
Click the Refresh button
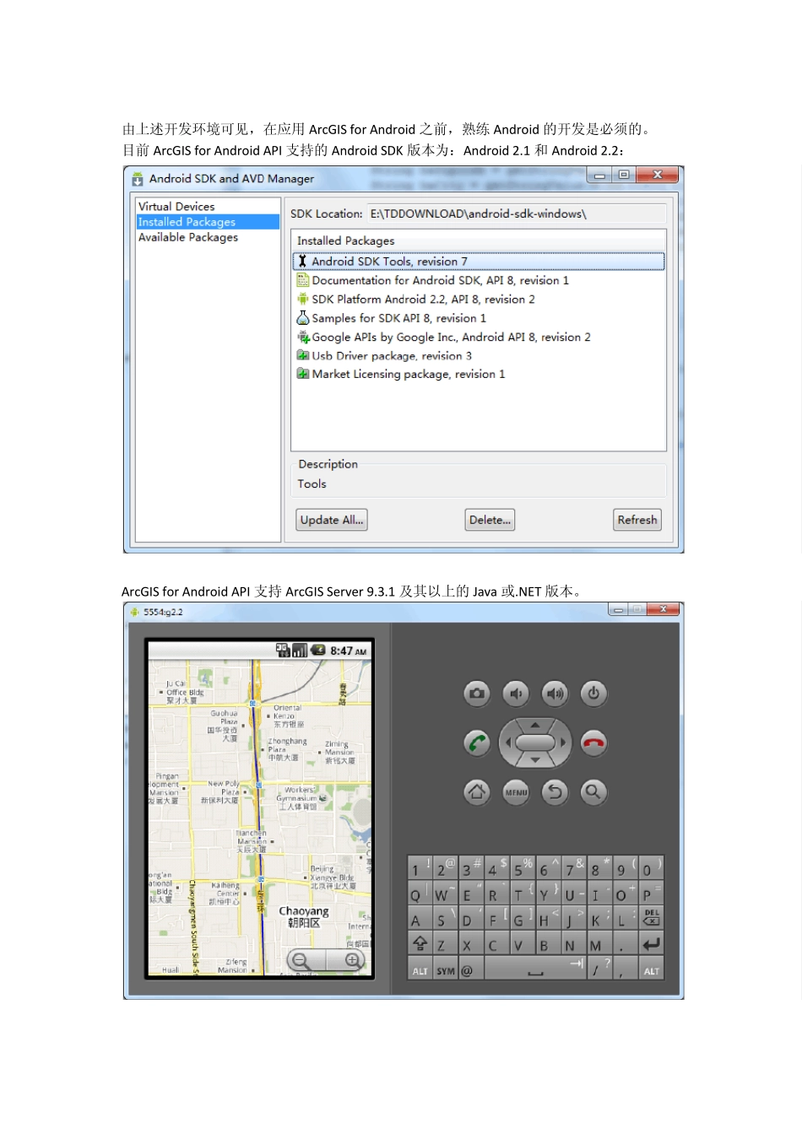pyautogui.click(x=637, y=520)
